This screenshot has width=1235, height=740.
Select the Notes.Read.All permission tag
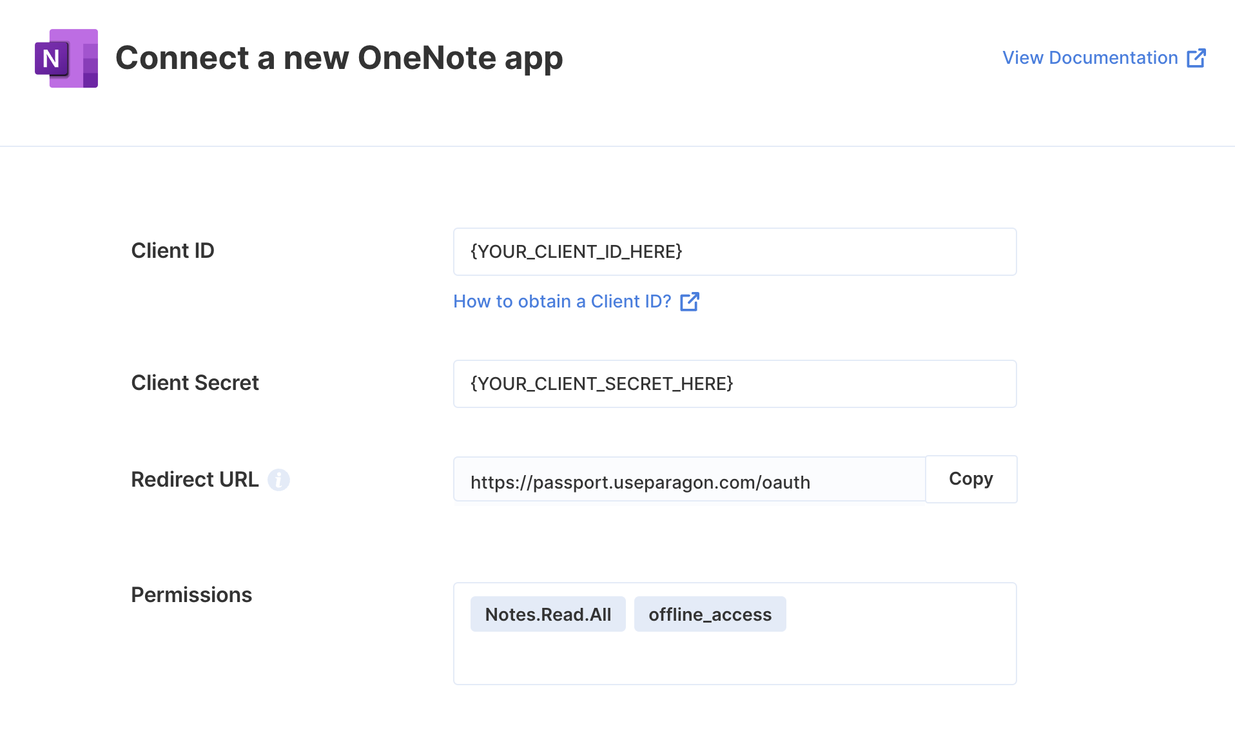pyautogui.click(x=548, y=614)
